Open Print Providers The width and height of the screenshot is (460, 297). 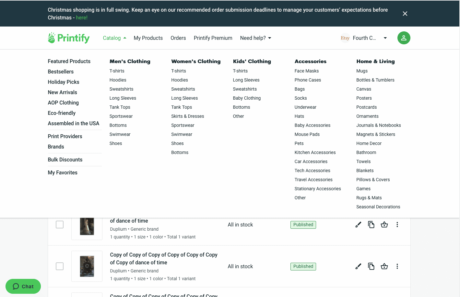coord(65,136)
